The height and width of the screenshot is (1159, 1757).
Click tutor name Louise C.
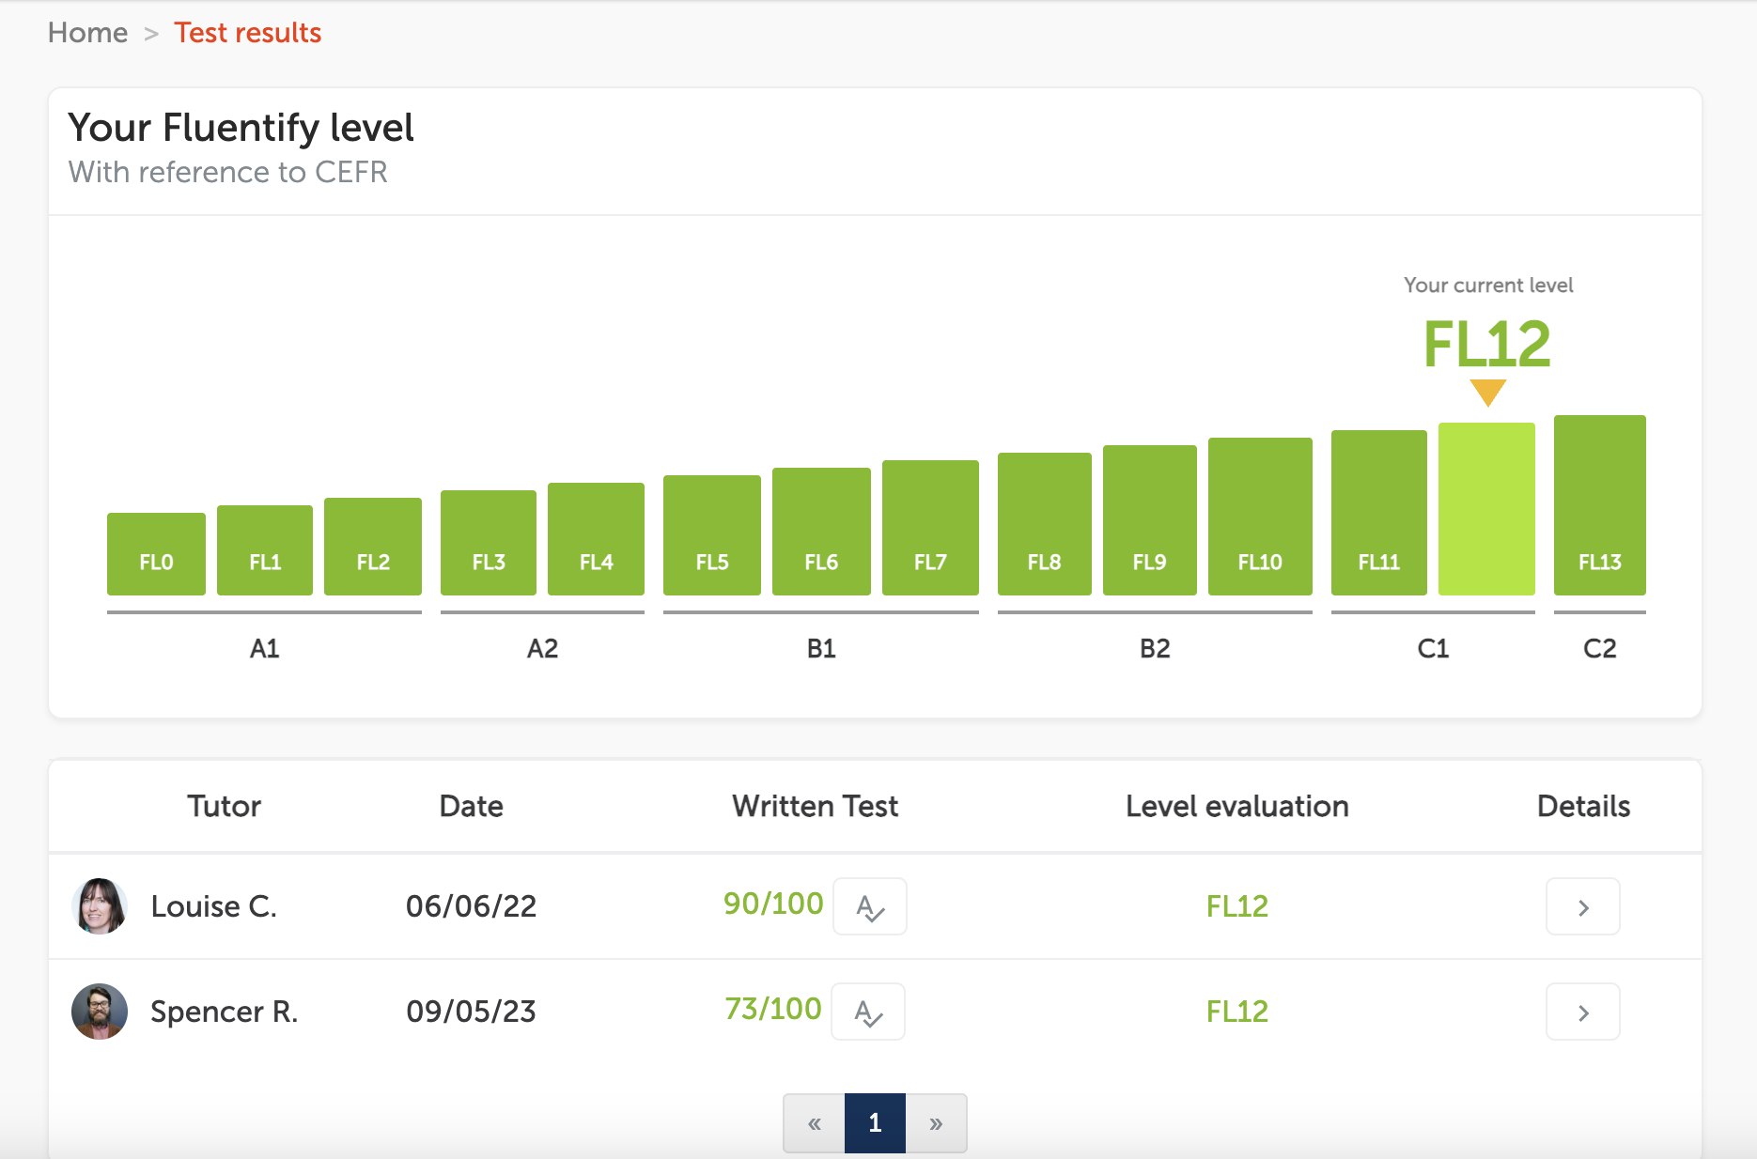pyautogui.click(x=213, y=906)
